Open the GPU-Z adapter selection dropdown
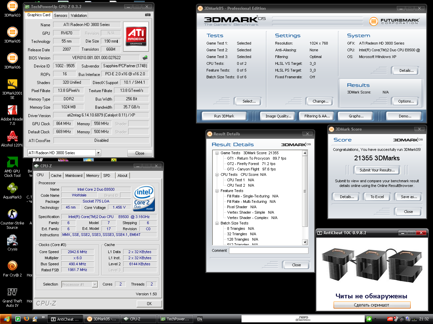 [x=98, y=153]
